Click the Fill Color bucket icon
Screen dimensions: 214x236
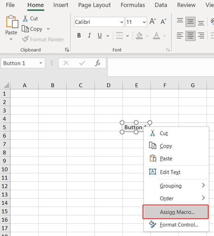[x=139, y=35]
